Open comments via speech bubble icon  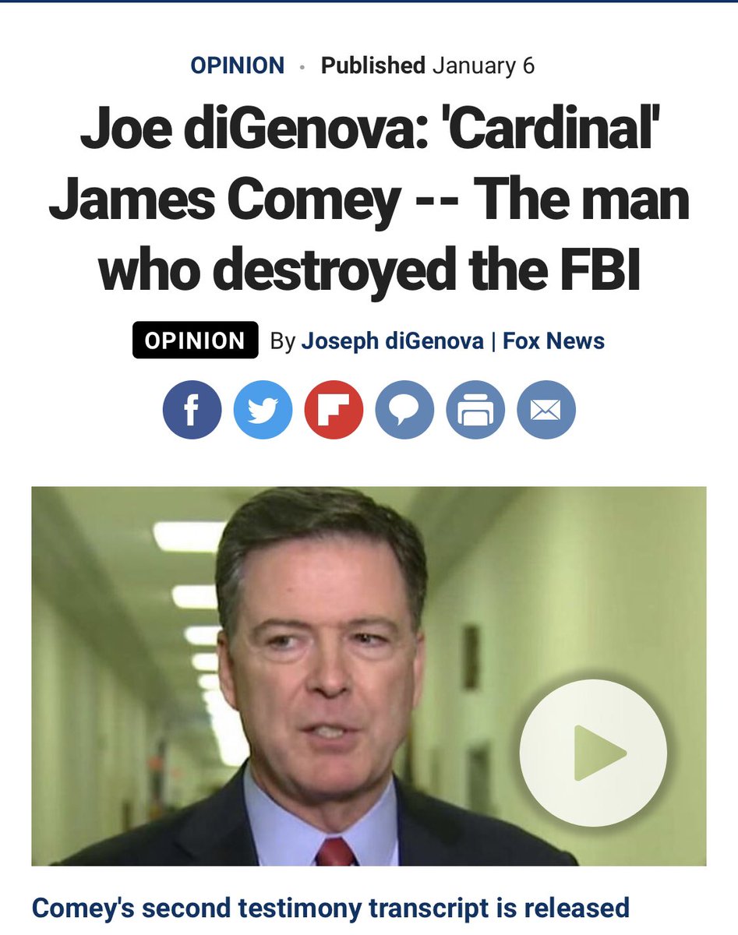pos(404,409)
